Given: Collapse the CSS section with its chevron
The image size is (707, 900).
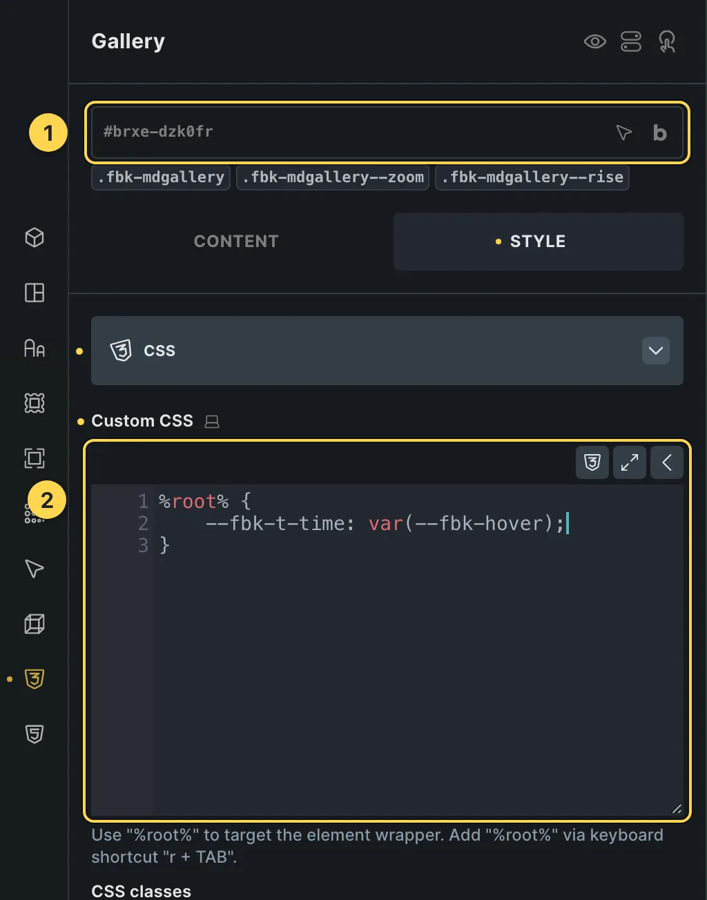Looking at the screenshot, I should point(656,351).
